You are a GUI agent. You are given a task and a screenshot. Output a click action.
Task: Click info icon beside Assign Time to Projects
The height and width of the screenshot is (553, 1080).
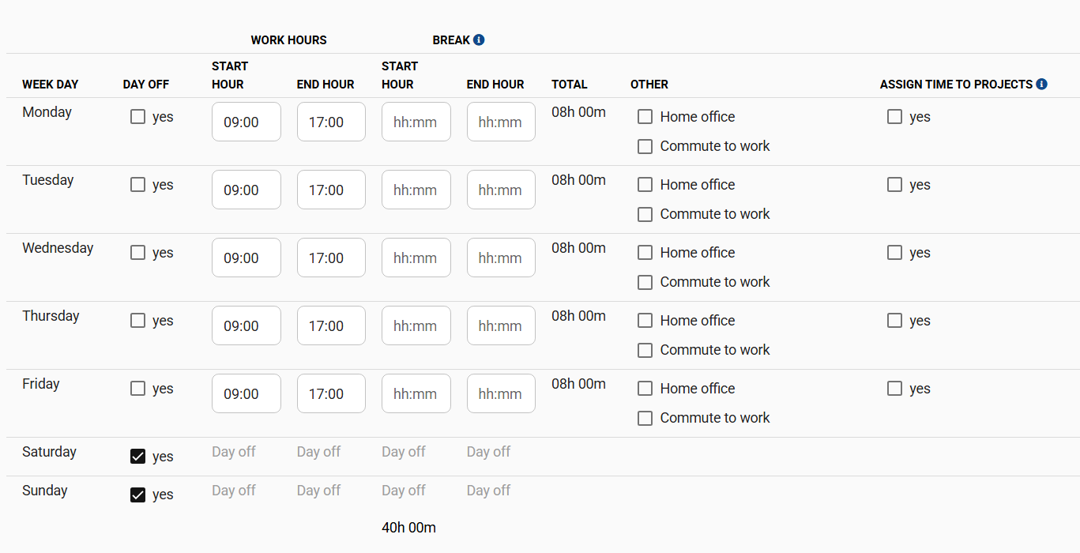[x=1041, y=84]
